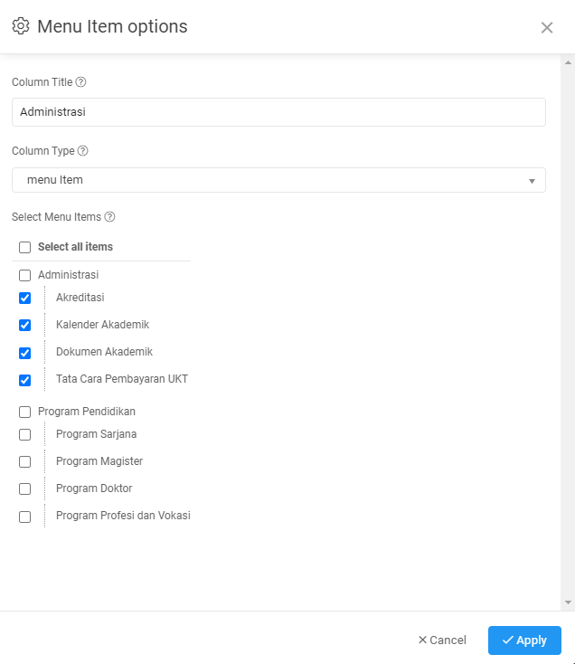
Task: Check the Program Pendidikan checkbox
Action: (x=25, y=412)
